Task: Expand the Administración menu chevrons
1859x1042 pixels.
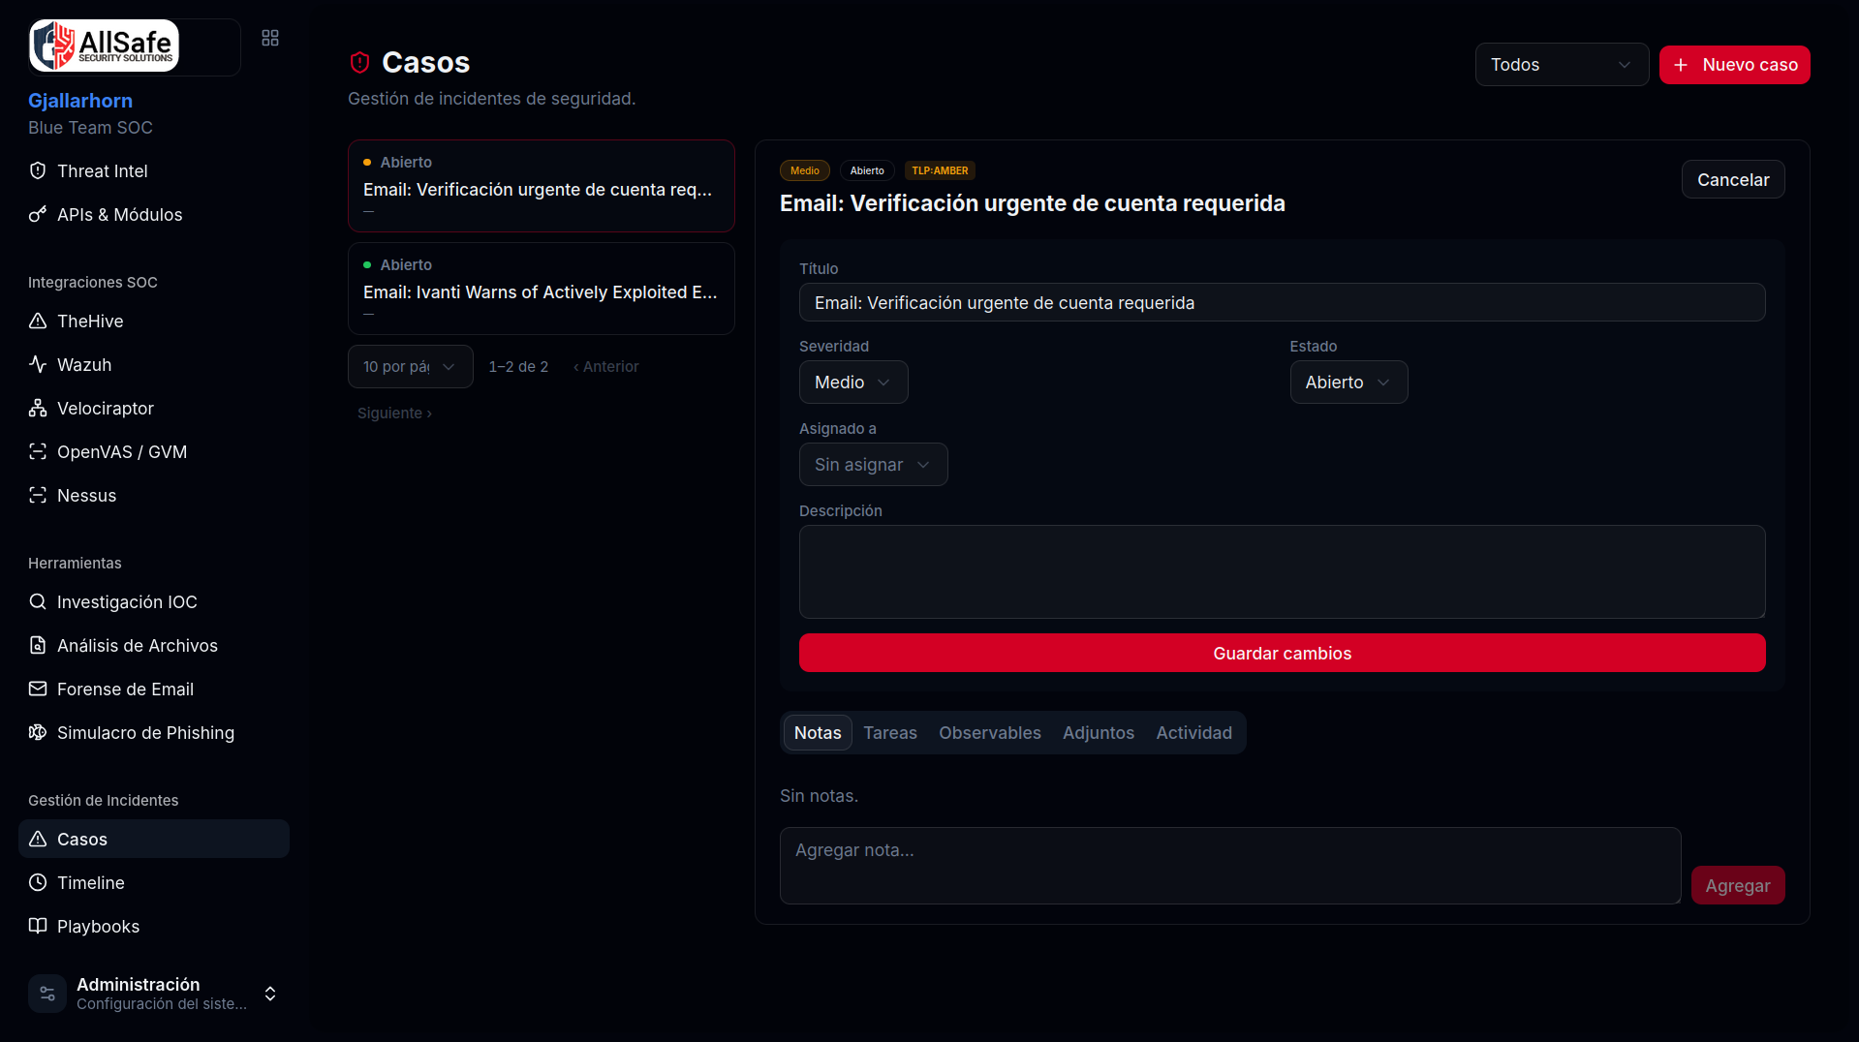Action: [x=270, y=994]
